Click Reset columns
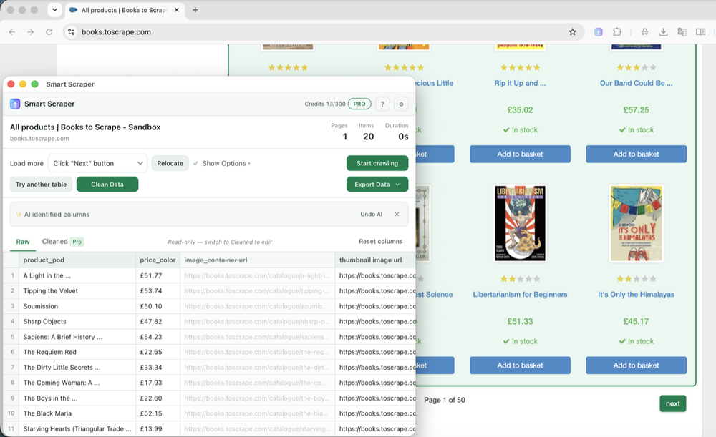This screenshot has width=716, height=437. point(381,241)
